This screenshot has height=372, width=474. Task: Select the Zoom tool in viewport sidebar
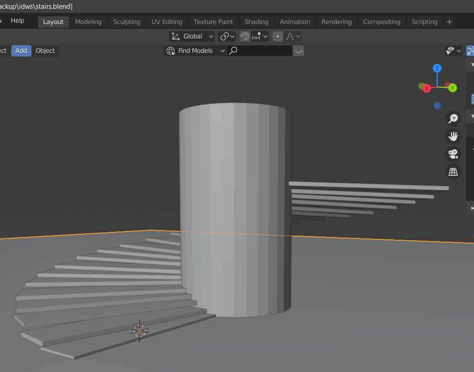pyautogui.click(x=453, y=119)
